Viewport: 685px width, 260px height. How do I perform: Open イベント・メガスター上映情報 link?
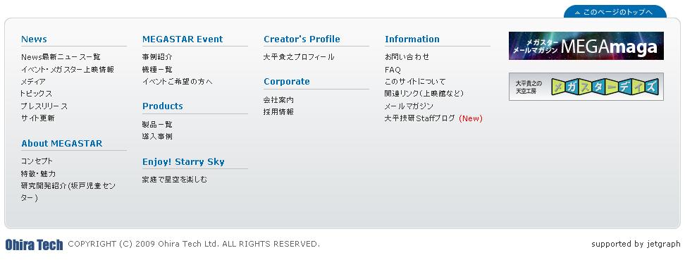[67, 70]
